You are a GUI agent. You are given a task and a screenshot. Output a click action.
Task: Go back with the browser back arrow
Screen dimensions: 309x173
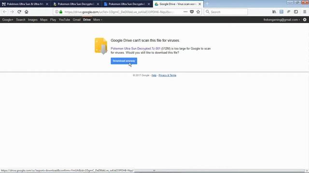click(x=5, y=12)
